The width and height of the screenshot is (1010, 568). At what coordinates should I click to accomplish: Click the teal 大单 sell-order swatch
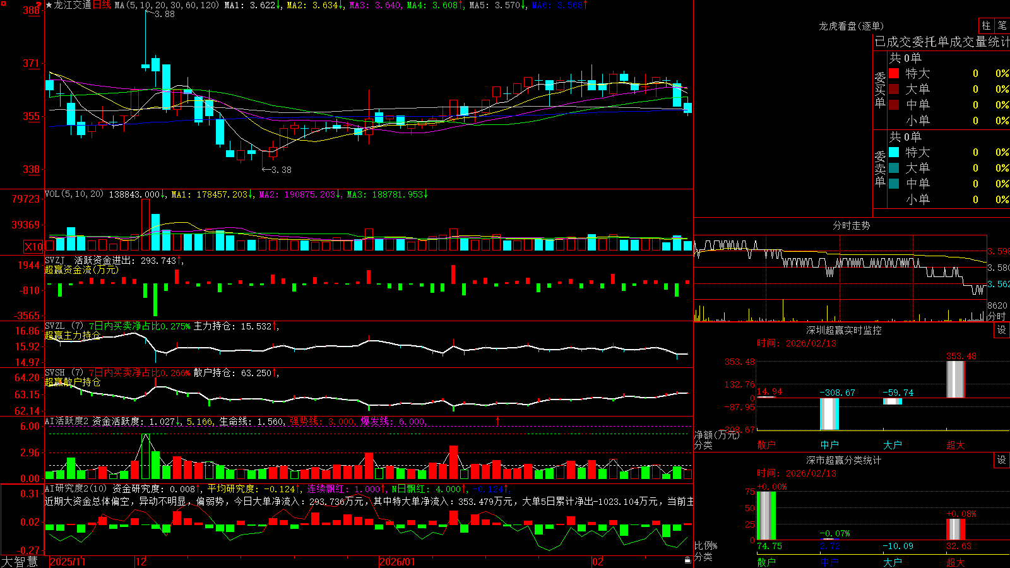(894, 168)
